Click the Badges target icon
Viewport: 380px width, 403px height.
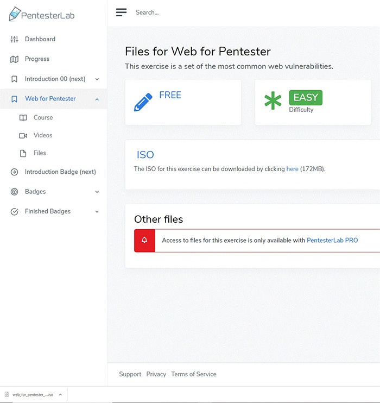(15, 192)
